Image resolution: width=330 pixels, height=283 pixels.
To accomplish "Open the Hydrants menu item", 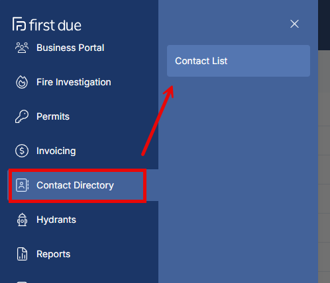I will pyautogui.click(x=56, y=220).
